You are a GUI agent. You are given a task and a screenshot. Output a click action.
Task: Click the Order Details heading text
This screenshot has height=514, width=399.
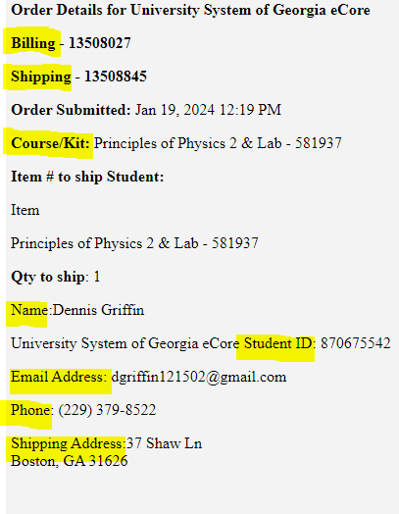click(x=190, y=11)
